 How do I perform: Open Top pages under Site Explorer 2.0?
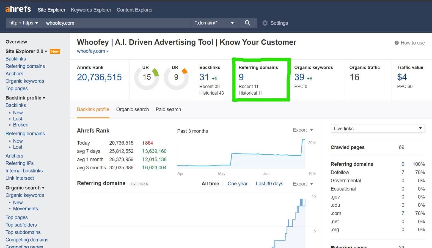[16, 89]
